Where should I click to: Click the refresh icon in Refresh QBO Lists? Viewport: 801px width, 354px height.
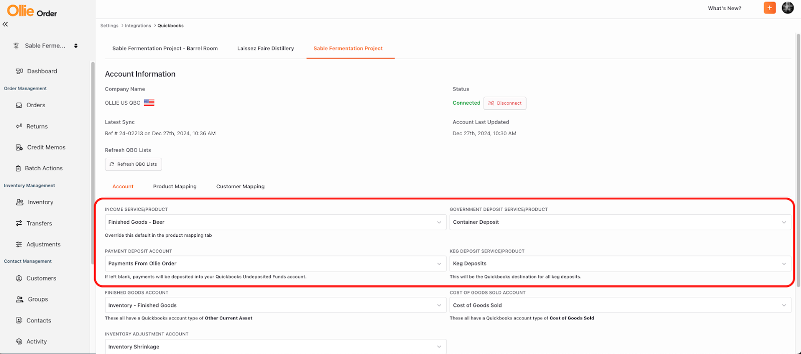[x=112, y=164]
